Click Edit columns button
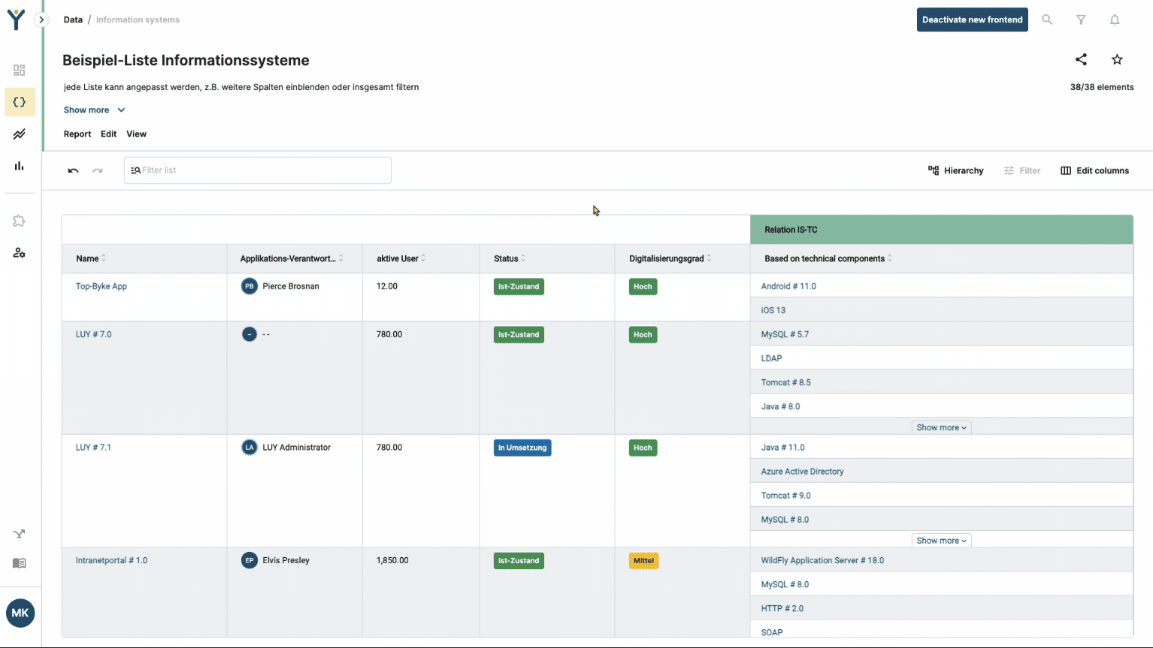The width and height of the screenshot is (1153, 648). pos(1094,170)
